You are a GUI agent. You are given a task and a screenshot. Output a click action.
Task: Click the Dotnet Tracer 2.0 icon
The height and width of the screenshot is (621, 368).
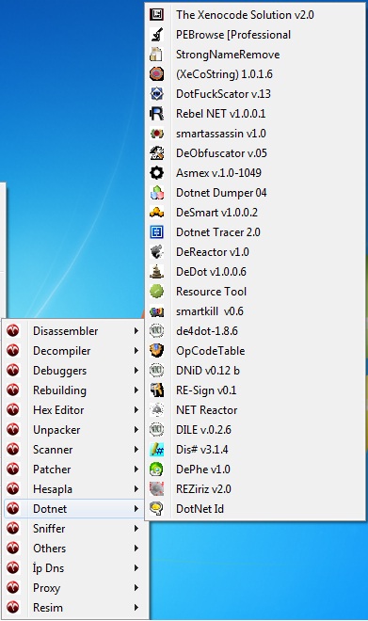pyautogui.click(x=157, y=232)
